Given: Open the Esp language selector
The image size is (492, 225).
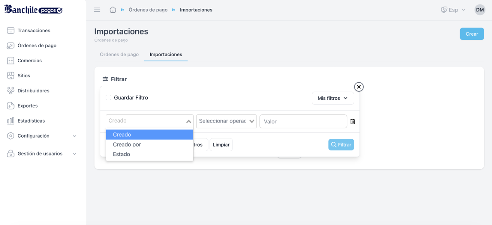Looking at the screenshot, I should 453,10.
